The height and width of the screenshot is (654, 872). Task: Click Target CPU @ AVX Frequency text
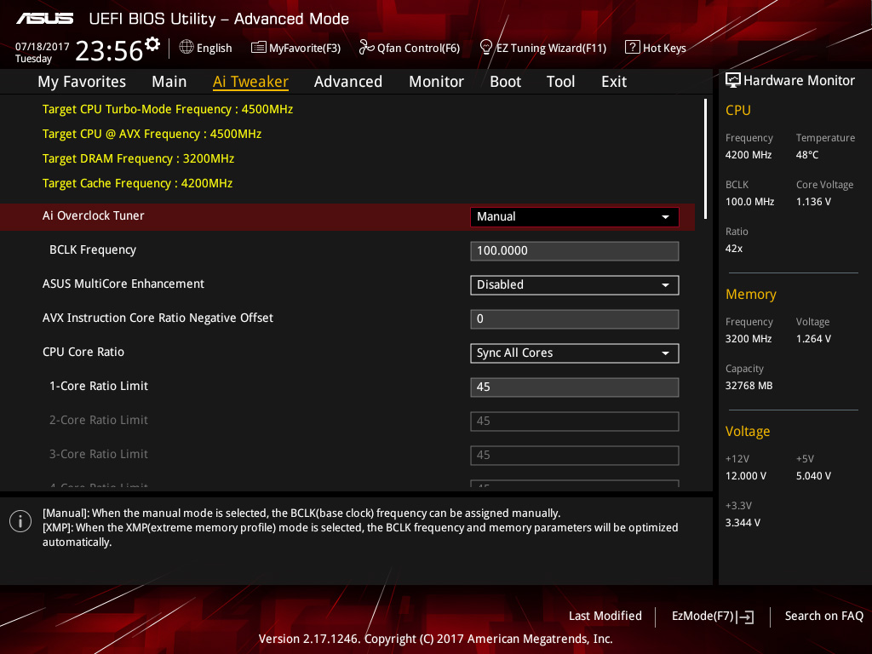(x=152, y=134)
